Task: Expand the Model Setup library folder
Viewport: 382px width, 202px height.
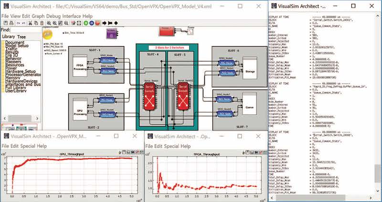Action: (x=17, y=46)
